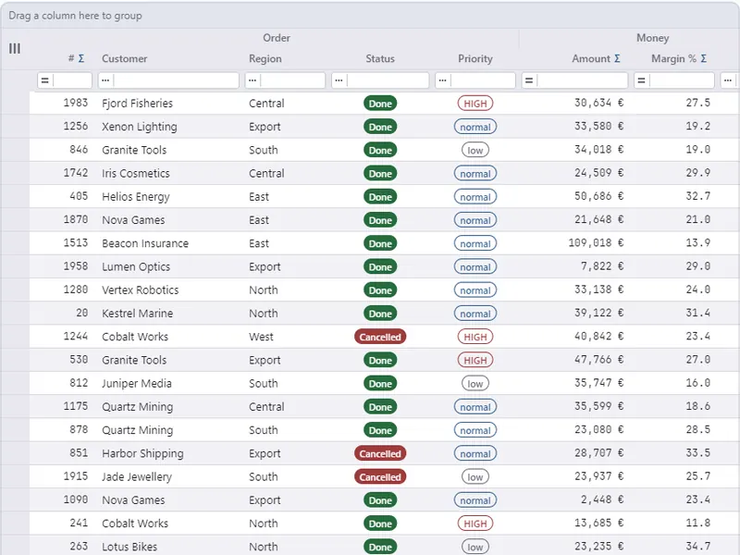Open filter operator for Region column

(x=253, y=80)
